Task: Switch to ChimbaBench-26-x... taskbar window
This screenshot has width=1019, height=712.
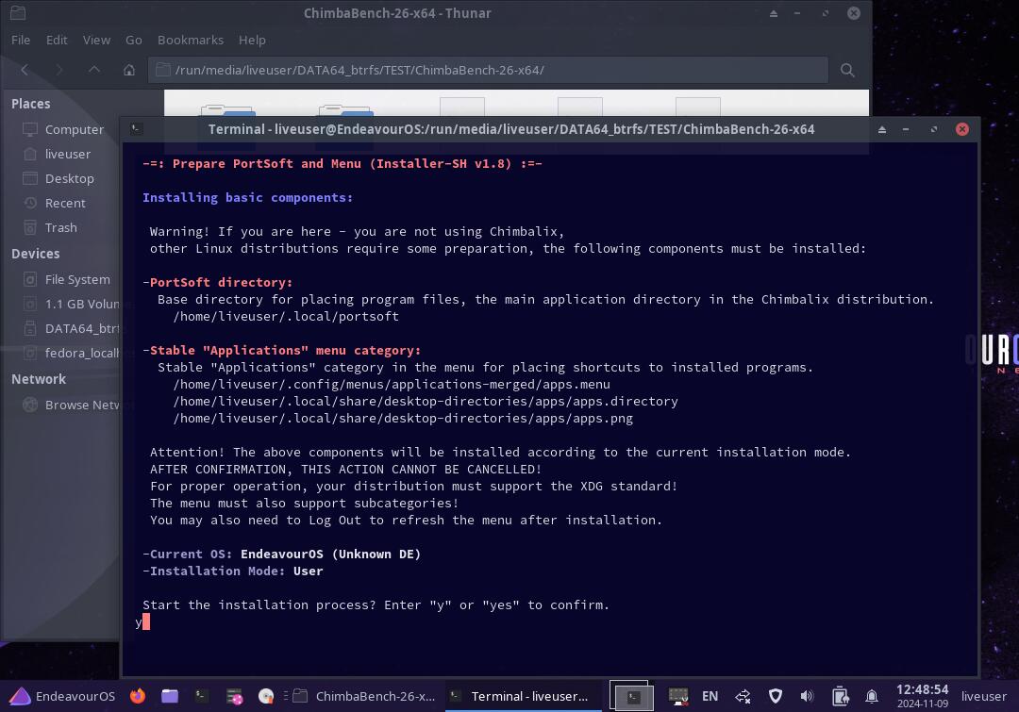Action: [364, 696]
